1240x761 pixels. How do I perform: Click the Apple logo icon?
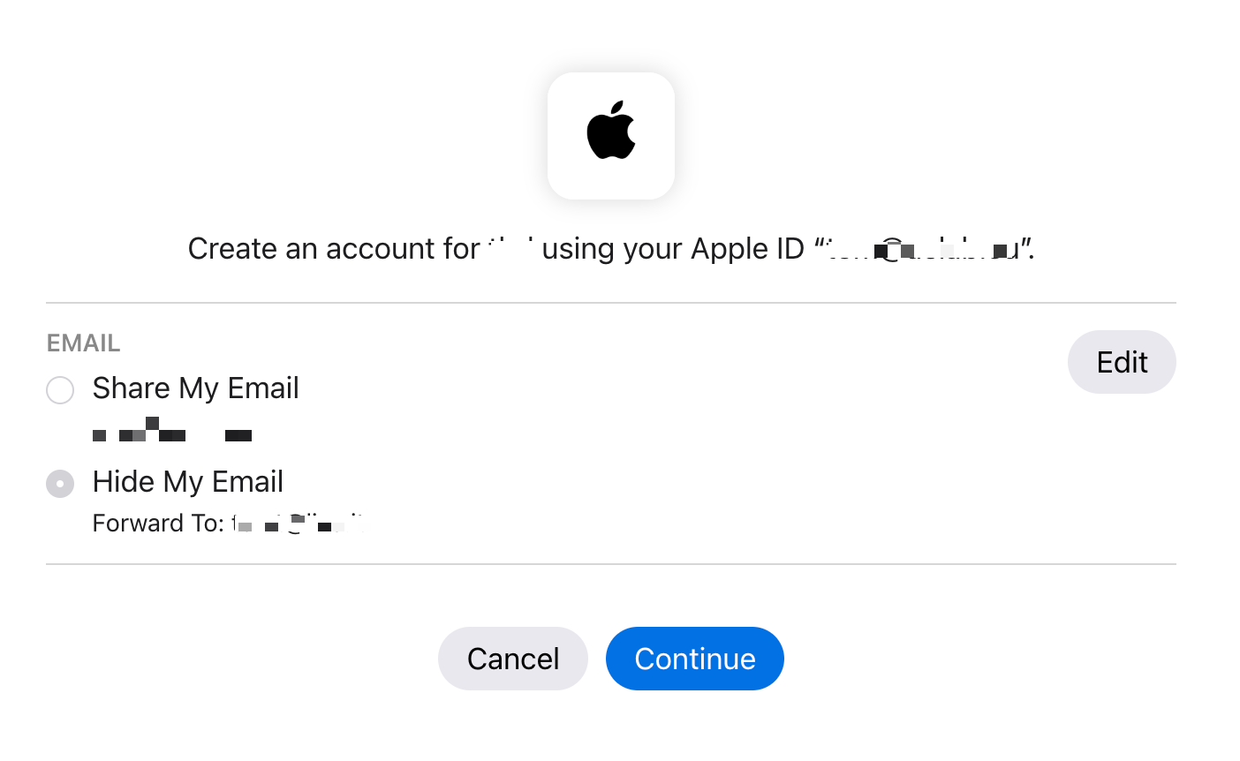pyautogui.click(x=611, y=131)
